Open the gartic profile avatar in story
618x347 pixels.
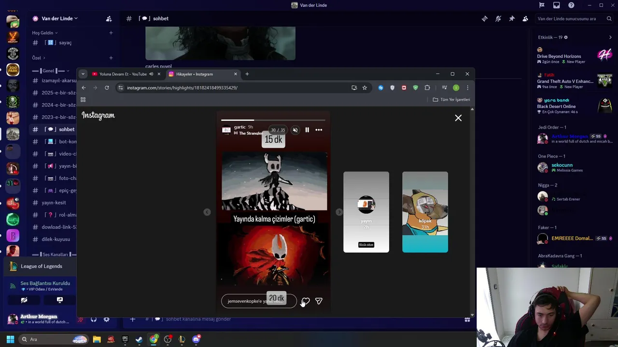click(x=226, y=130)
